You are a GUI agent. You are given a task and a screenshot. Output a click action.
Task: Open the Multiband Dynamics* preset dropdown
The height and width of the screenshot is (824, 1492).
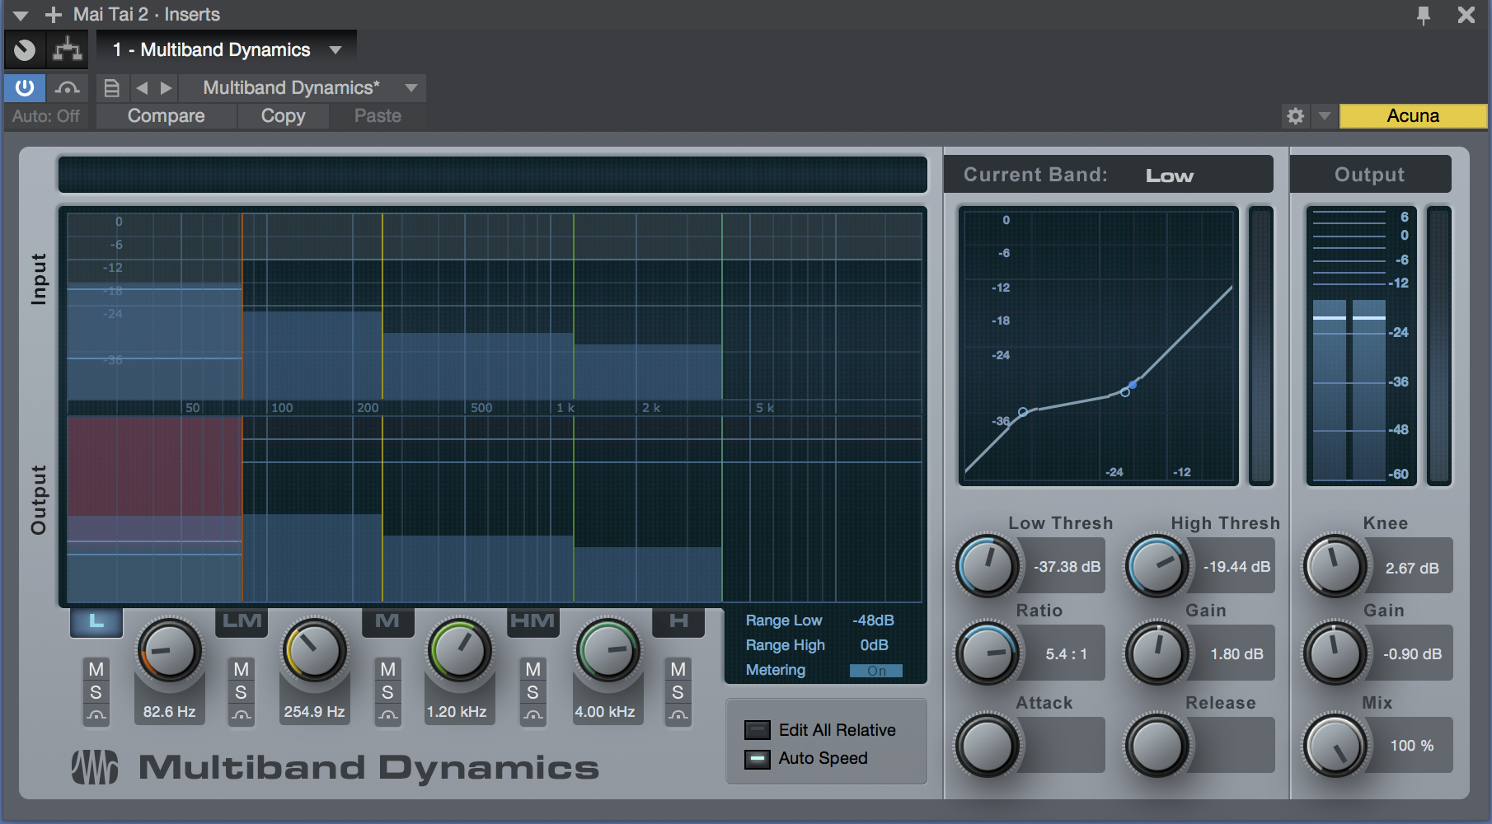tap(303, 87)
